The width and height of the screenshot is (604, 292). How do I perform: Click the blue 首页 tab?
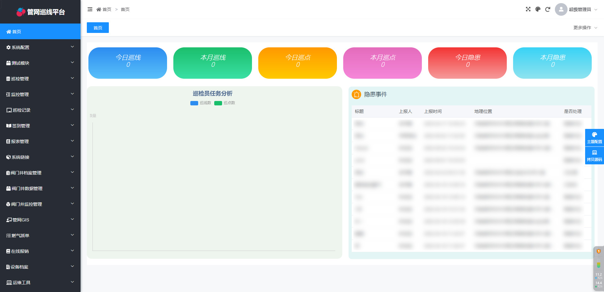coord(98,28)
